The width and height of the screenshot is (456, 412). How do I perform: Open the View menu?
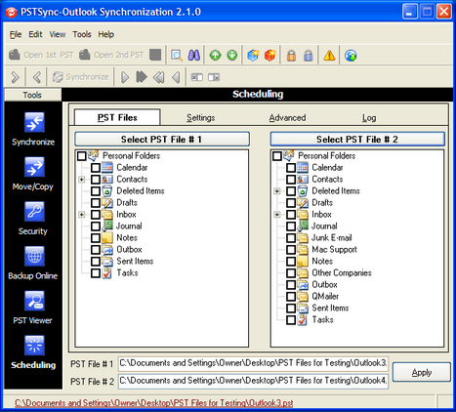coord(58,34)
